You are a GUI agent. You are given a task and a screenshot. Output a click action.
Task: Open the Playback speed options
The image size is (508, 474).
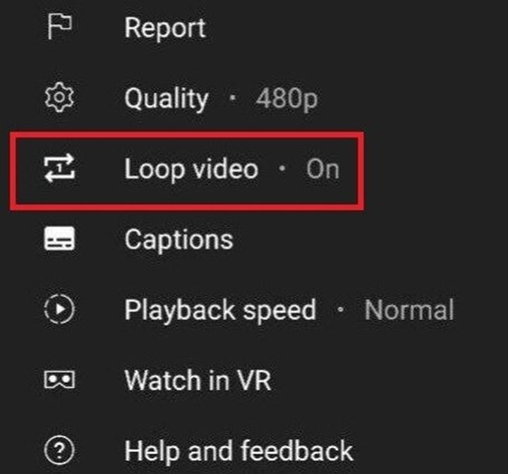coord(219,310)
